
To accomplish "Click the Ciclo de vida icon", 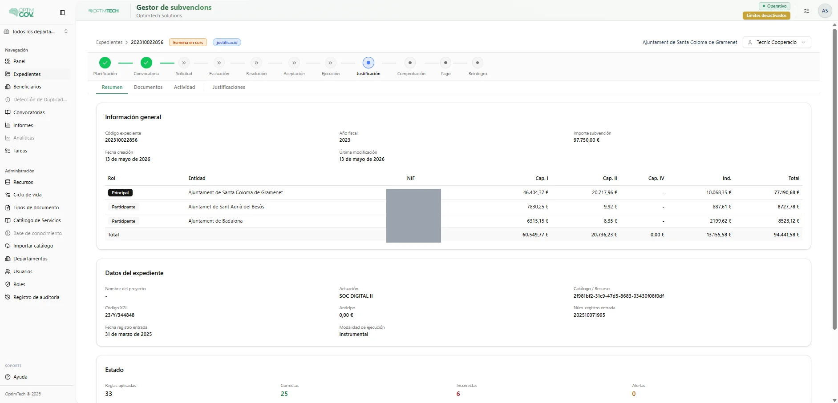I will coord(8,195).
